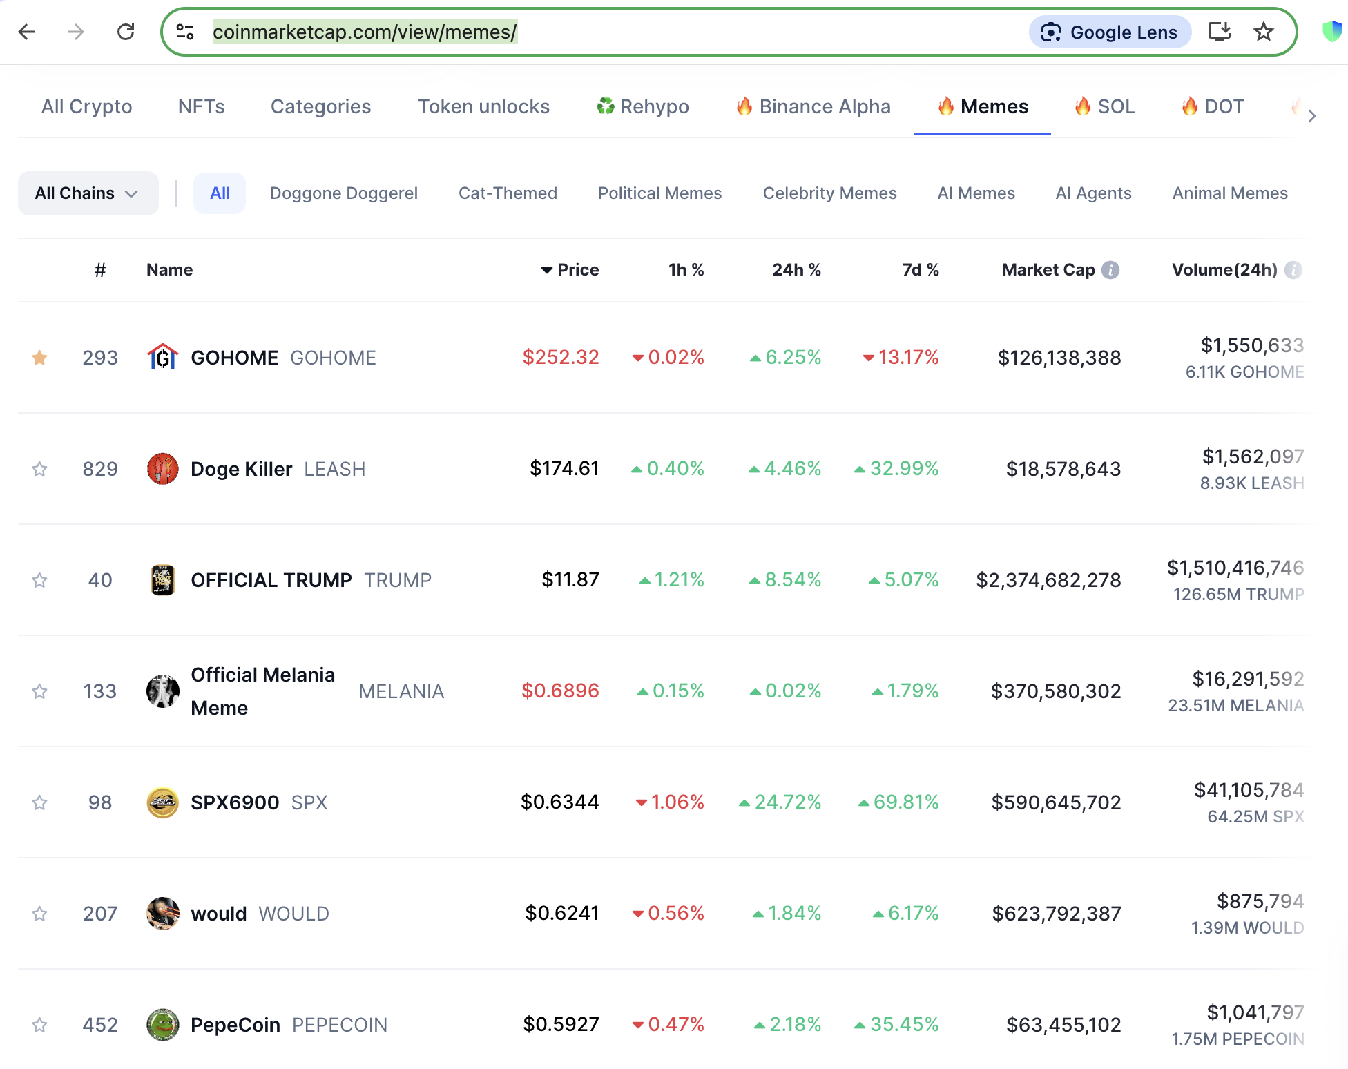1348x1069 pixels.
Task: Filter by Political Memes
Action: tap(659, 193)
